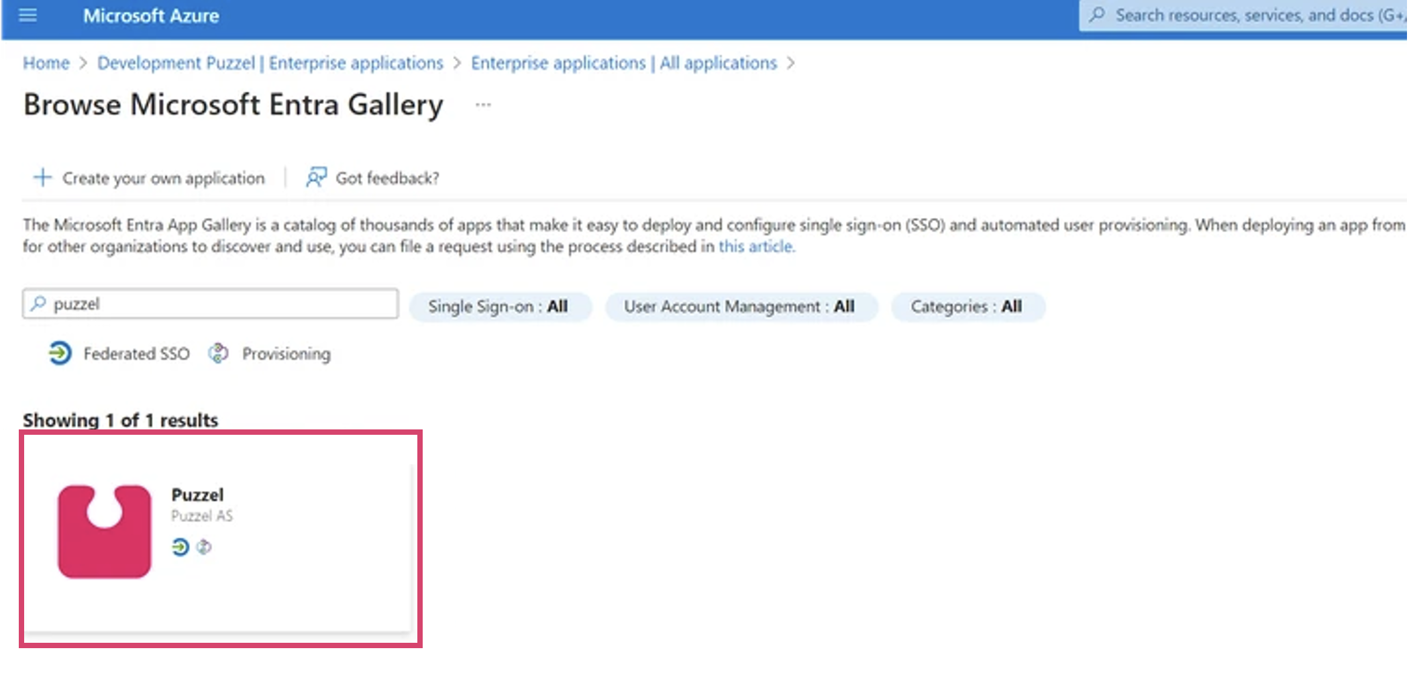This screenshot has width=1409, height=675.
Task: Click the Federated SSO label
Action: (136, 354)
